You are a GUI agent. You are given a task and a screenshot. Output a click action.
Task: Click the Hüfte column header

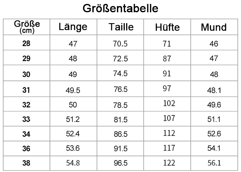(168, 27)
